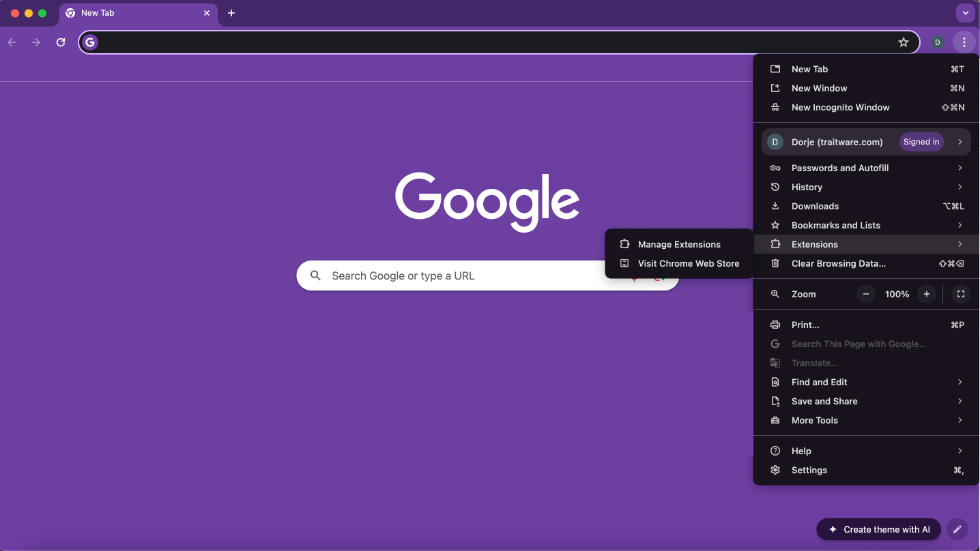Click the gear icon beside Settings
980x551 pixels.
(x=775, y=470)
